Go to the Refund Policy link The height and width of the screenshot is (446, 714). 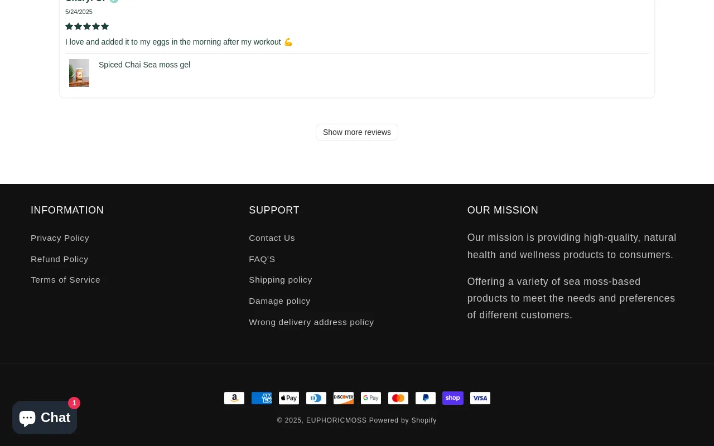coord(59,259)
